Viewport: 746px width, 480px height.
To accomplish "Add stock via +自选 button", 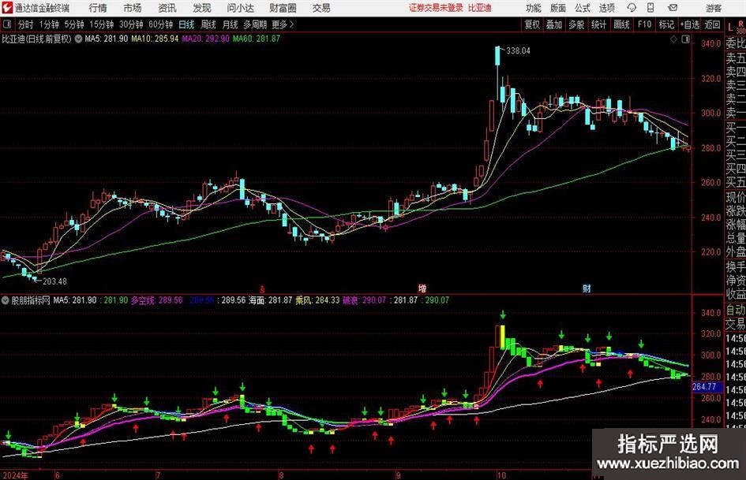I will click(690, 24).
